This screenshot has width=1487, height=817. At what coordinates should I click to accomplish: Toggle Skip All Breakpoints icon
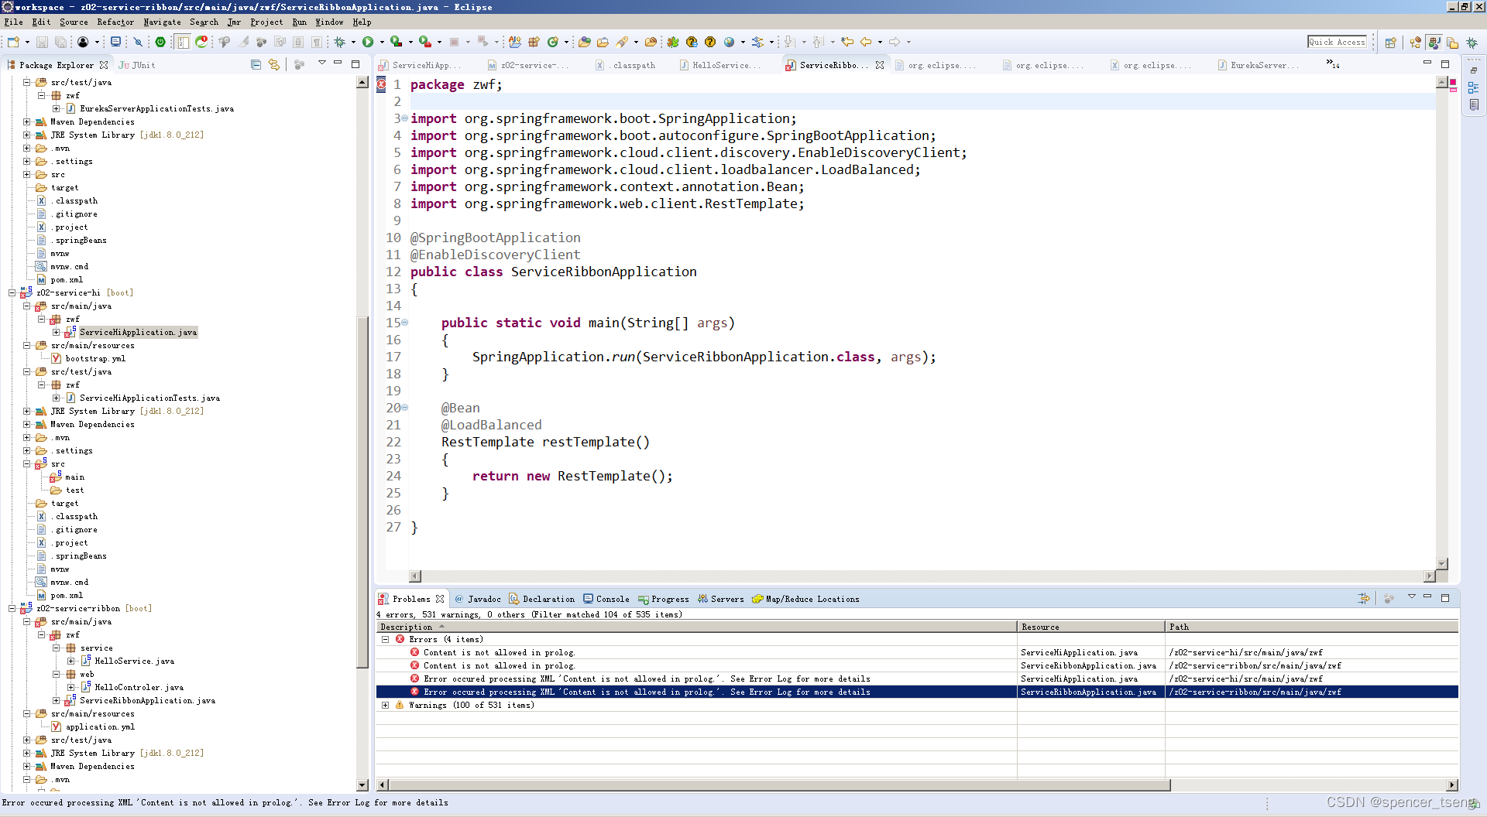(x=138, y=42)
